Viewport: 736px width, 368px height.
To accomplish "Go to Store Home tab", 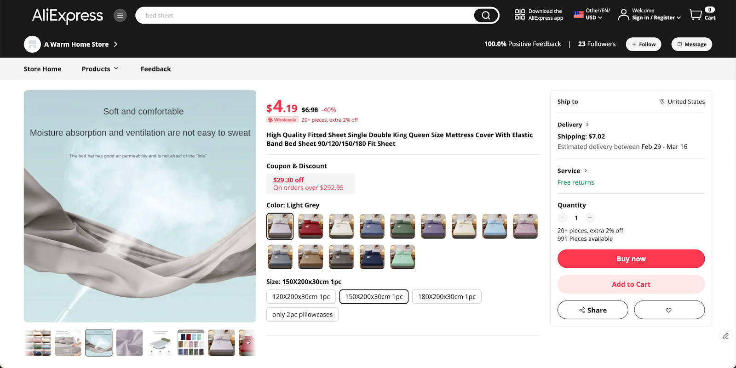I will click(42, 69).
